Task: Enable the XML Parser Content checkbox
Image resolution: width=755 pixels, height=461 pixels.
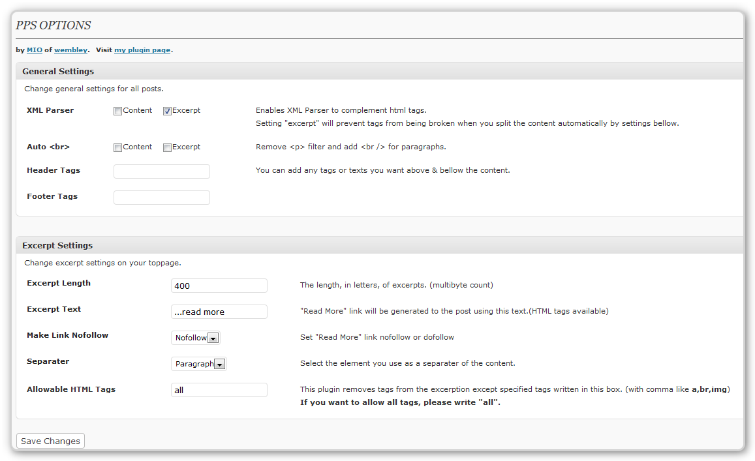Action: 117,111
